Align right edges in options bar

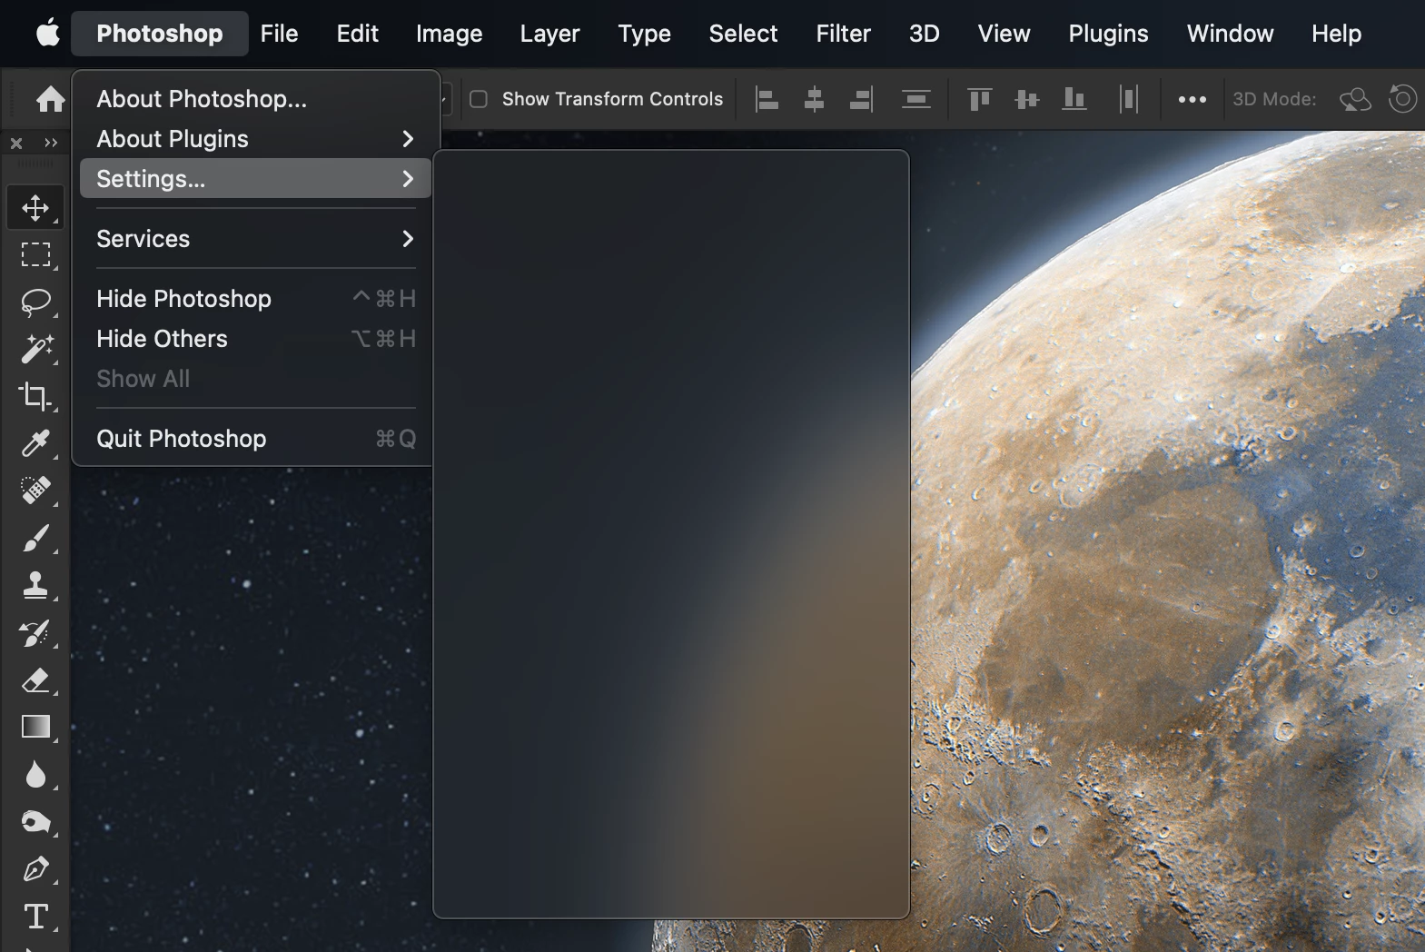861,99
